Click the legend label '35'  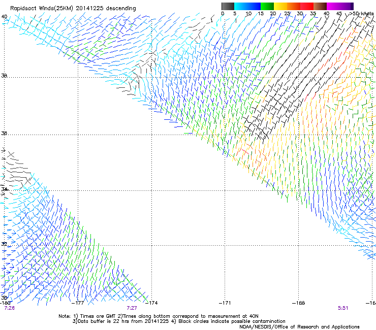tap(313, 14)
